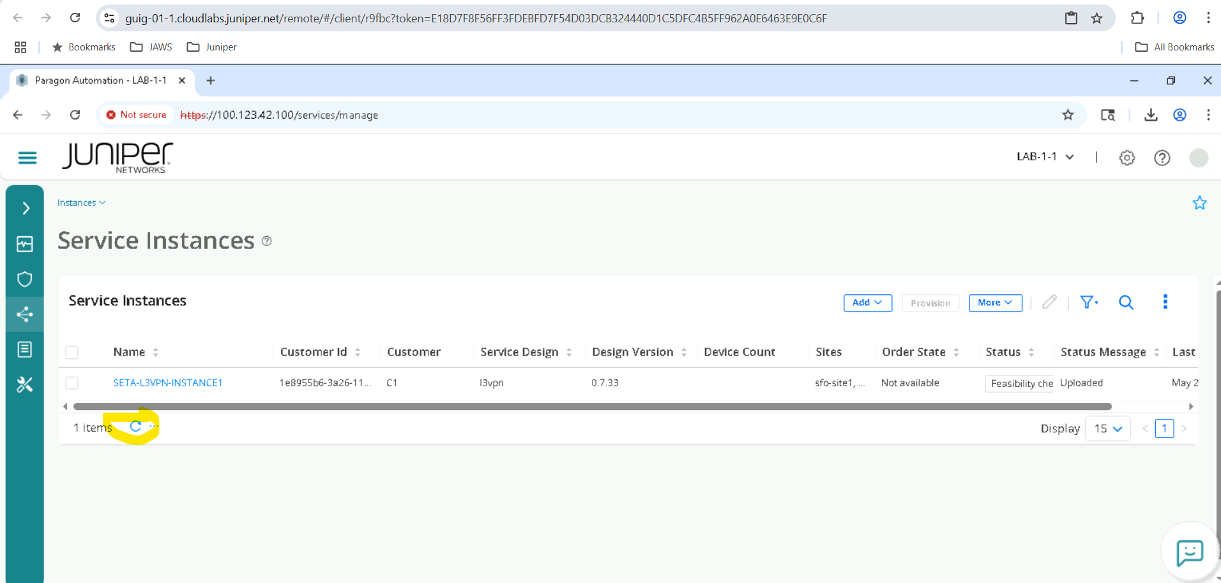Change the Display page size from 15

click(x=1107, y=428)
